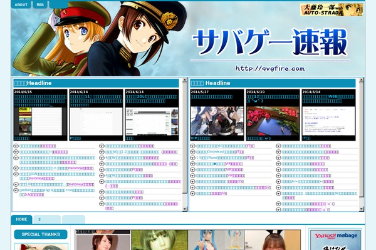
Task: Open the RSS tab
Action: 40,4
